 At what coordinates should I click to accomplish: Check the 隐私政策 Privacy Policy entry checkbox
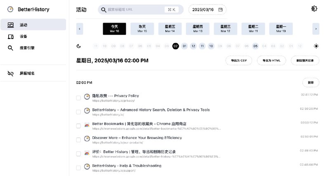78,97
